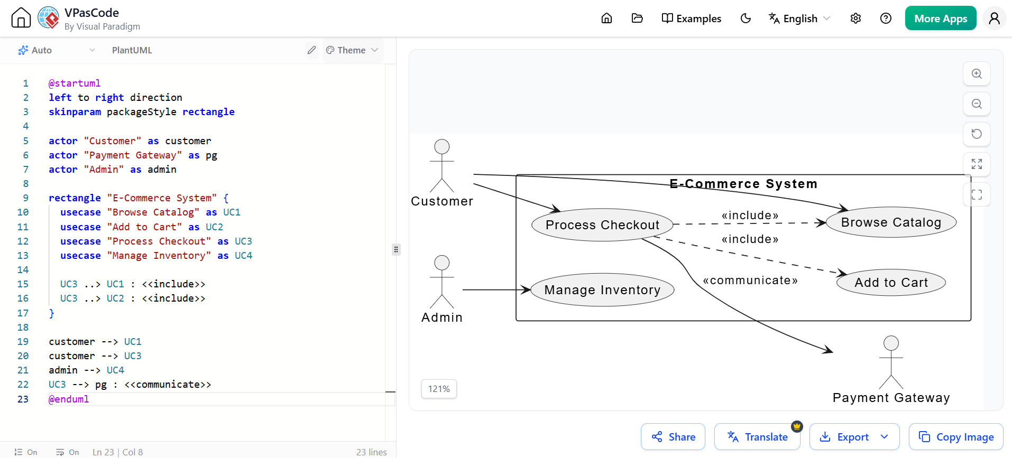Screen dimensions: 1012x458
Task: Click the Share button
Action: [673, 437]
